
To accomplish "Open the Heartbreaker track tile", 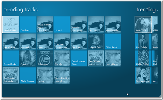I will click(11, 24).
